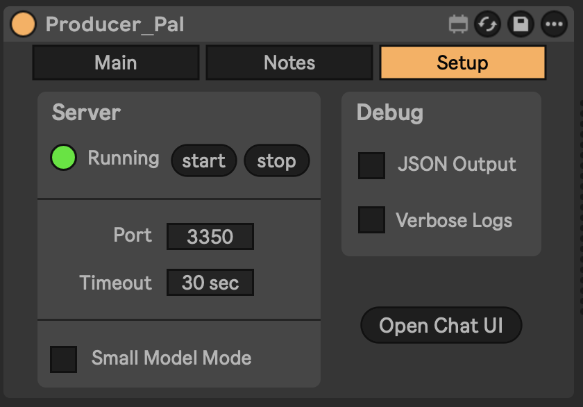Click the Debug section header
The image size is (583, 407).
pos(389,113)
